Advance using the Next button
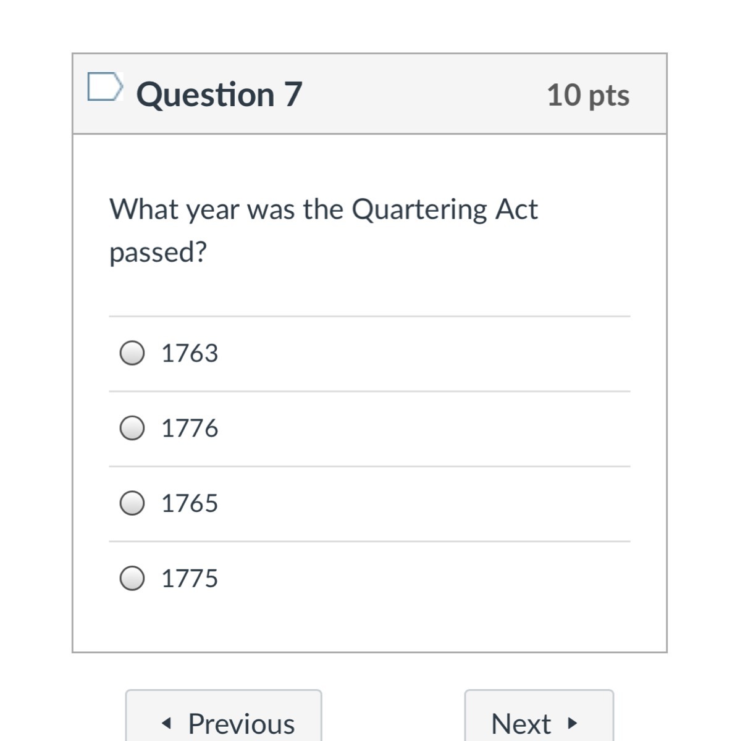 point(539,721)
